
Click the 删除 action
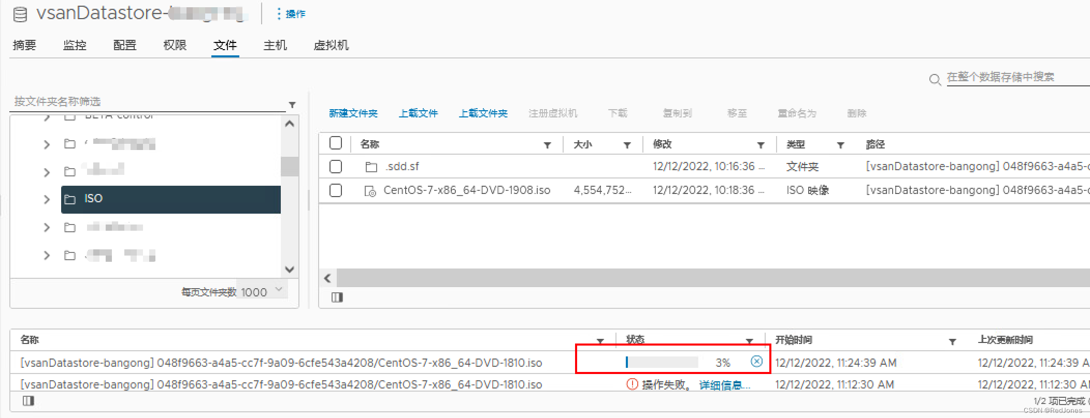[857, 113]
